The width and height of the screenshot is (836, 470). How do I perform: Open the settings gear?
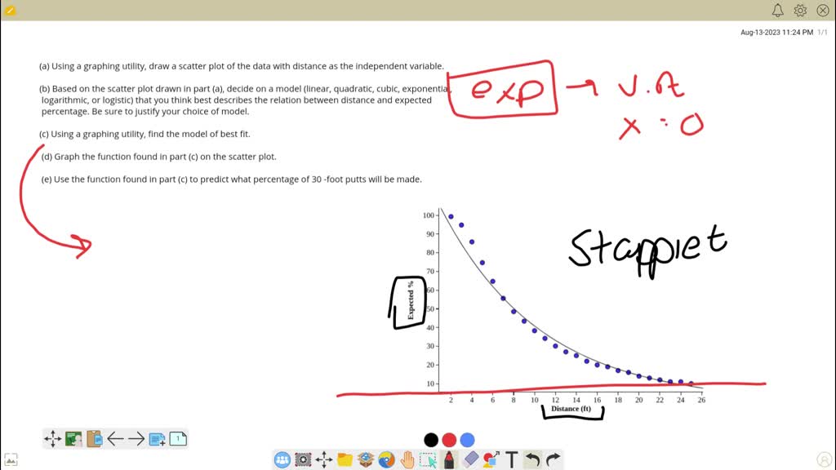click(x=800, y=11)
